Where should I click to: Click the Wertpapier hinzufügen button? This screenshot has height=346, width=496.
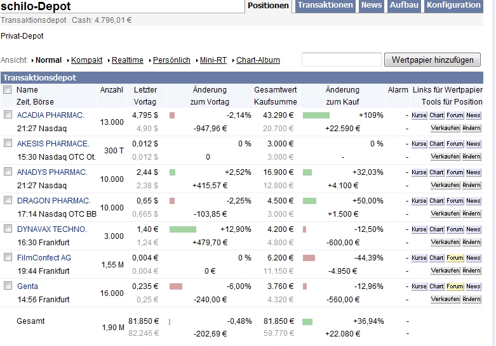click(432, 60)
